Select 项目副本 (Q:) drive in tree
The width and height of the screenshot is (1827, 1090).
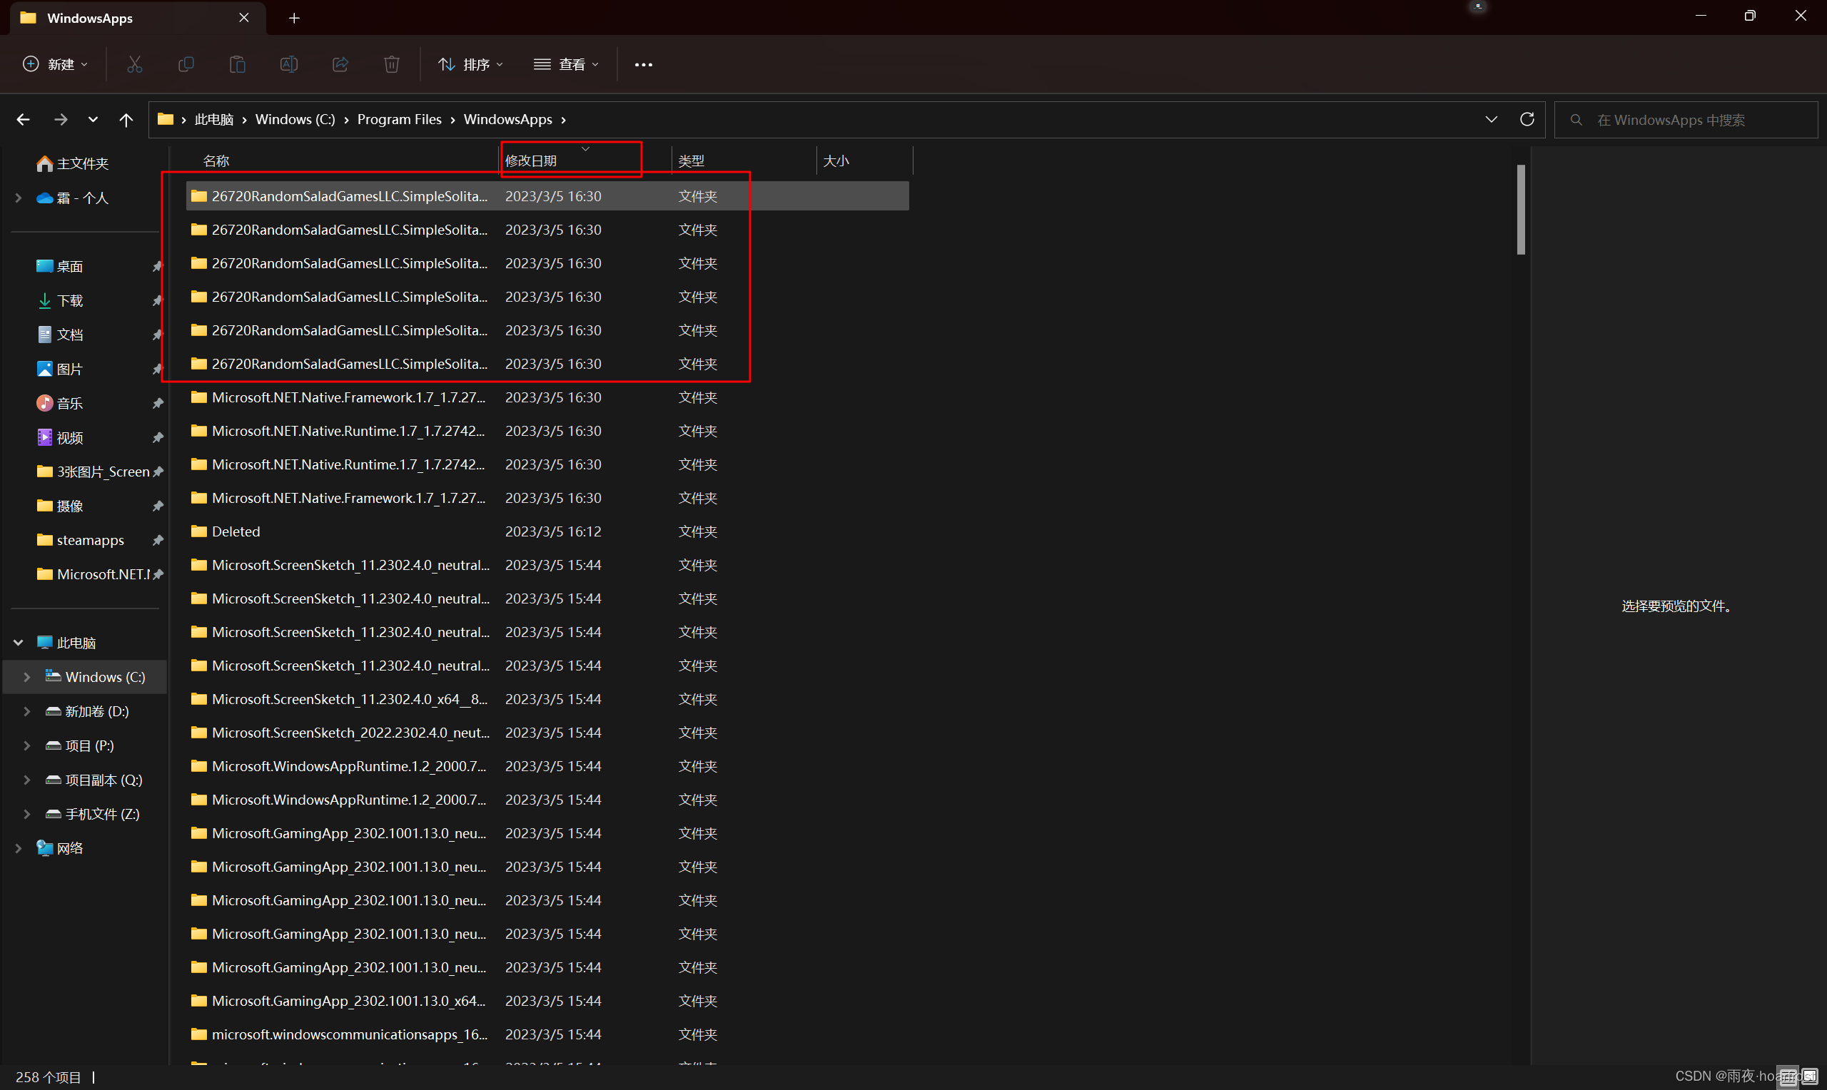pos(94,780)
